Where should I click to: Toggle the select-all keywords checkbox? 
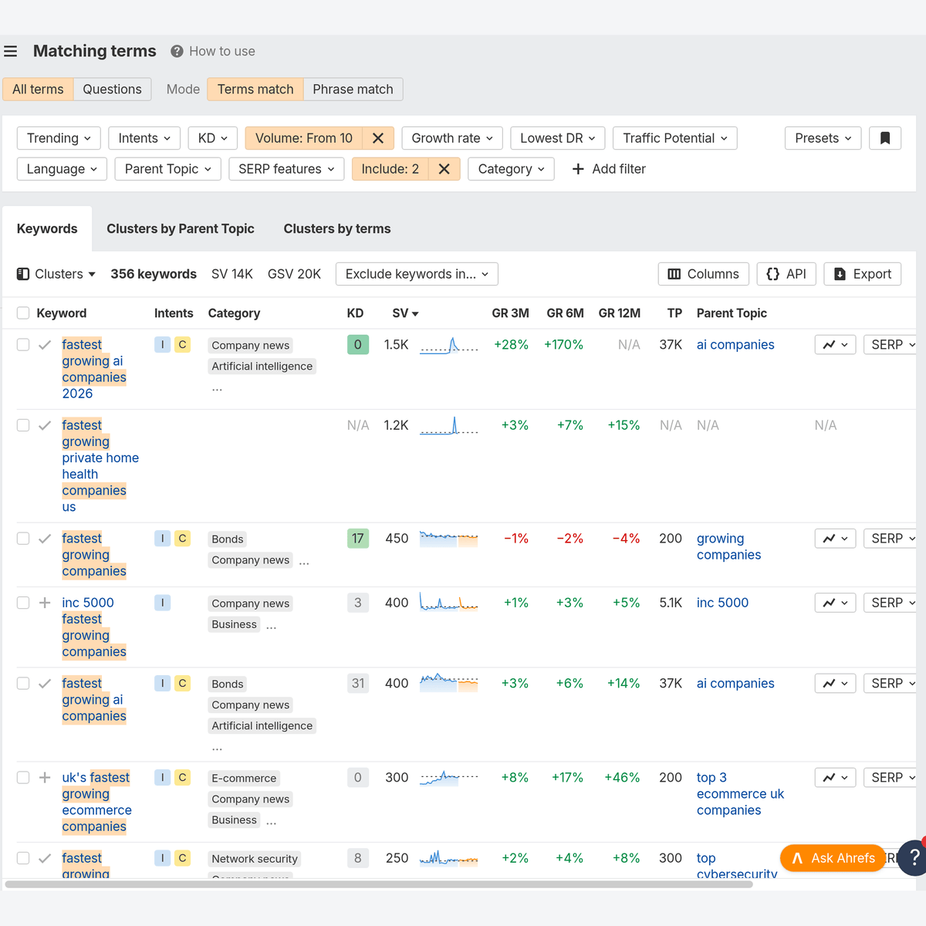[x=23, y=313]
